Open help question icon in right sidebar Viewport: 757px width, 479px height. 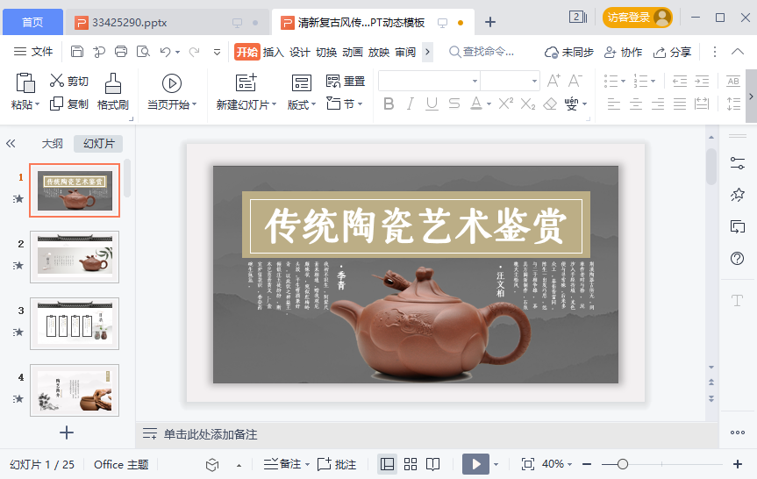tap(737, 259)
